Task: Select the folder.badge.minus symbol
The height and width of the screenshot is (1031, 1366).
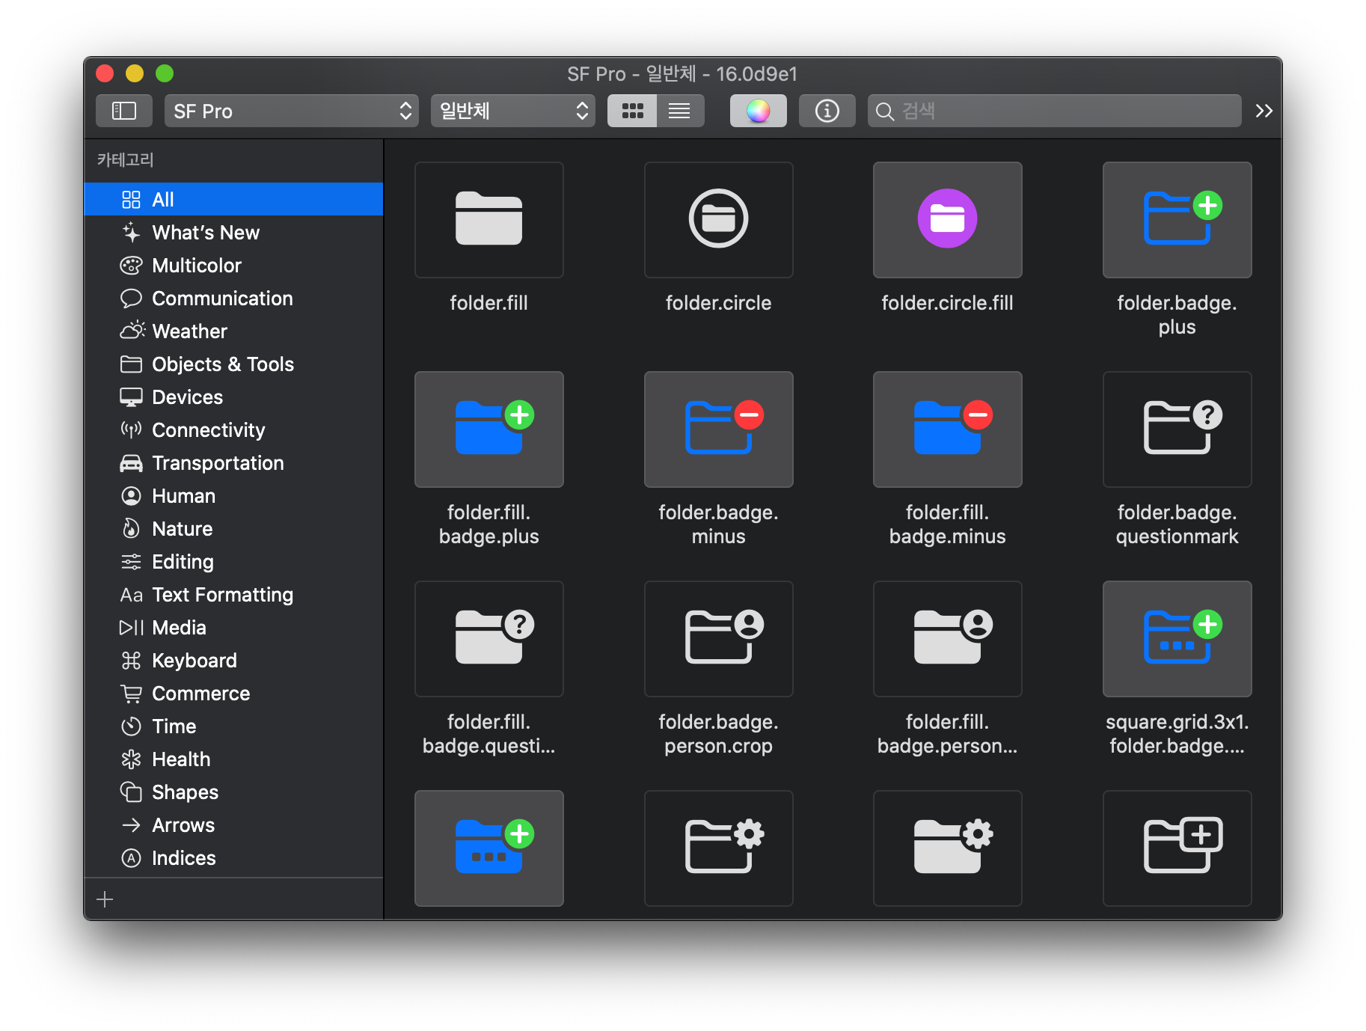Action: pyautogui.click(x=718, y=429)
